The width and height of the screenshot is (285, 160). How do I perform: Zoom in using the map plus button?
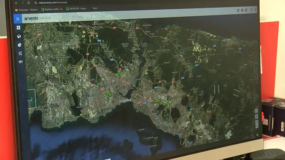point(257,122)
